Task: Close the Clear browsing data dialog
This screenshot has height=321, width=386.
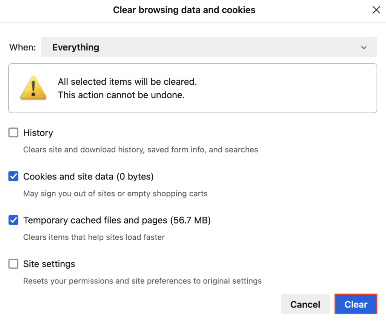Action: pos(376,10)
